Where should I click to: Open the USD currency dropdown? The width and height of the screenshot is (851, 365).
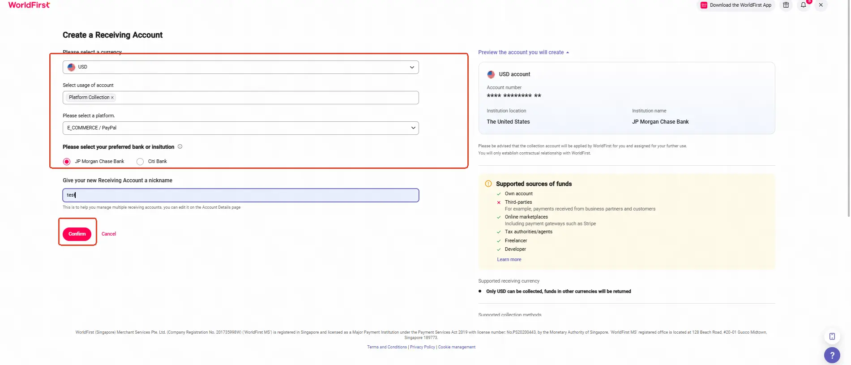[x=241, y=67]
